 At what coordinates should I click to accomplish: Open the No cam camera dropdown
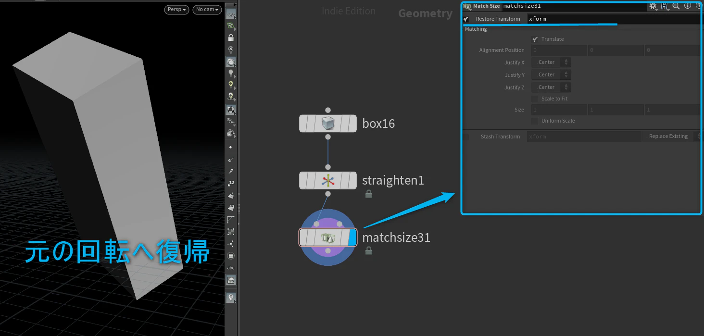(x=207, y=10)
